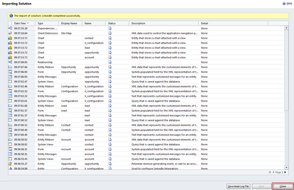Go to the next results page arrow
Screen dimensions: 294x190
click(x=285, y=172)
